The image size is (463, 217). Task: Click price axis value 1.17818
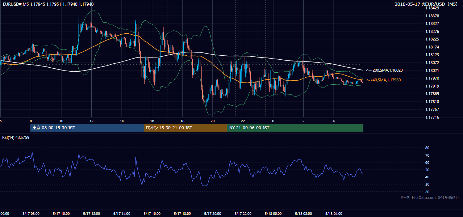click(x=433, y=102)
